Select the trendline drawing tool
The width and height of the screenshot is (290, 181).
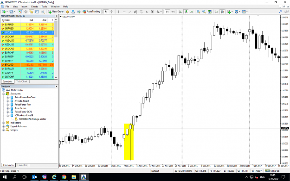click(x=130, y=12)
